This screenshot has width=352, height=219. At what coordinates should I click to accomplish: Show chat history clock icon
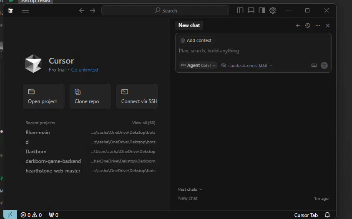pos(308,25)
